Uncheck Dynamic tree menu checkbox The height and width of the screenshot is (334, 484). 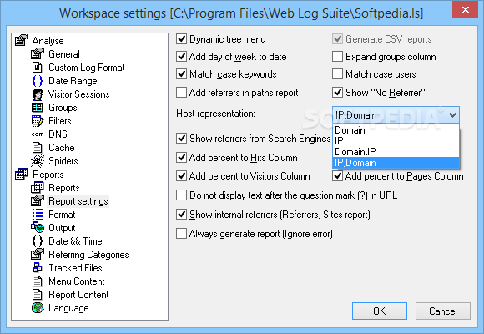(182, 39)
